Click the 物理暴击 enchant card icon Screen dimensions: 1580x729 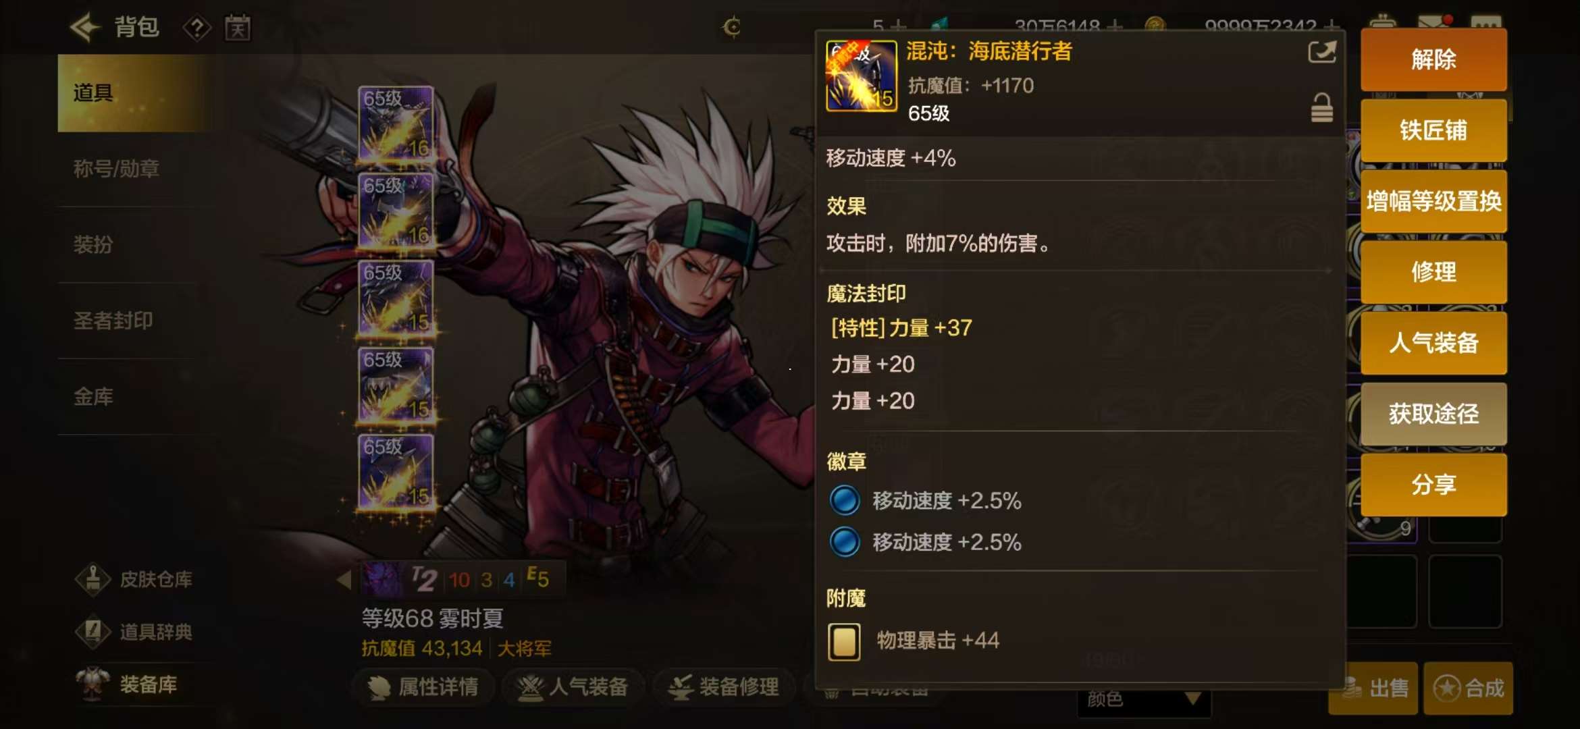(x=844, y=641)
